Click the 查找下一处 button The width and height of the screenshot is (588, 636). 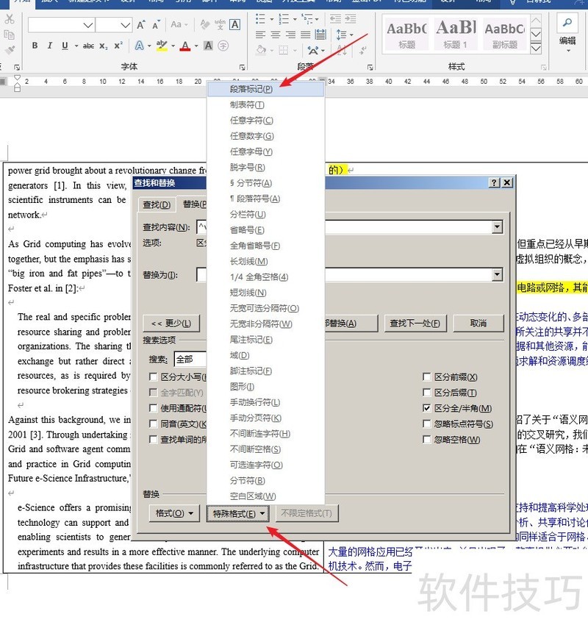tap(415, 324)
